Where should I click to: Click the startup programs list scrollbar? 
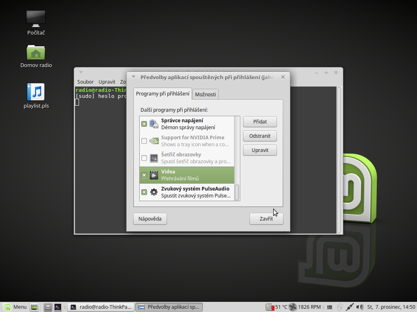(237, 191)
